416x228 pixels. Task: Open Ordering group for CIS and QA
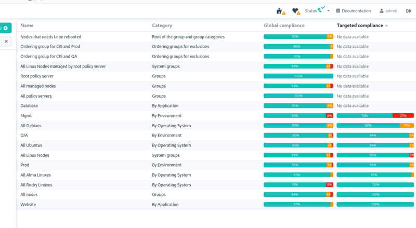pos(49,57)
